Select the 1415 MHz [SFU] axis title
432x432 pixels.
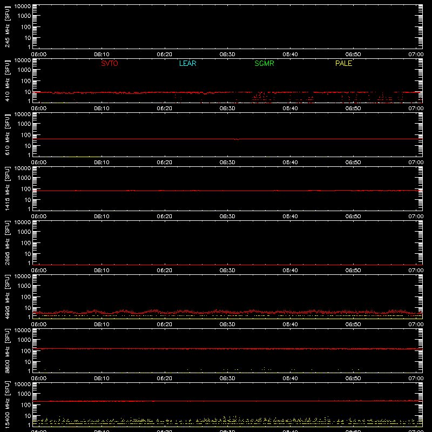[x=7, y=188]
